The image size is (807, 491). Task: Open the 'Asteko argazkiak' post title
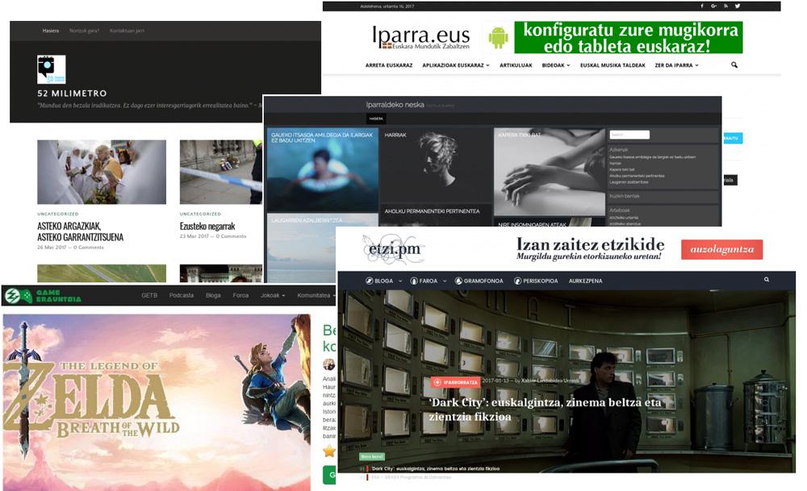click(x=80, y=227)
